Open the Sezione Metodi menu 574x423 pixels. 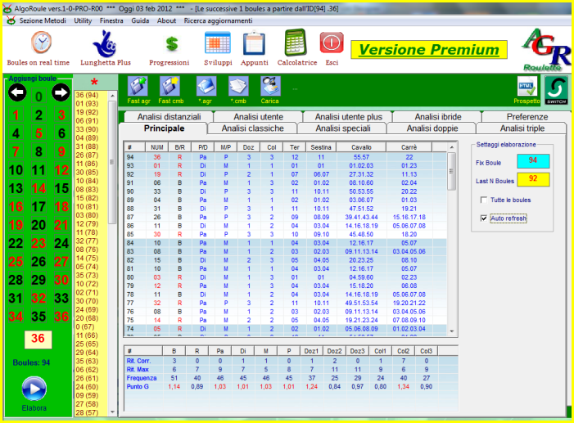43,20
